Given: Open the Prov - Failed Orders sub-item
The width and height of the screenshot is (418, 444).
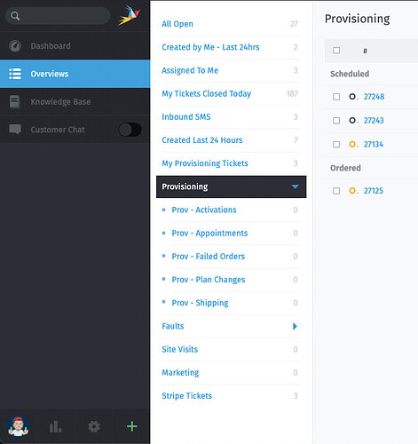Looking at the screenshot, I should click(x=209, y=257).
